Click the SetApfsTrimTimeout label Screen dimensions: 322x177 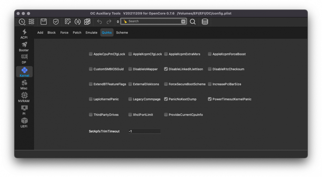(x=104, y=131)
